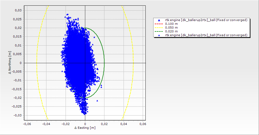This screenshot has height=135, width=259.
Task: Click the '0,06' Easting axis tick label
Action: click(x=143, y=124)
